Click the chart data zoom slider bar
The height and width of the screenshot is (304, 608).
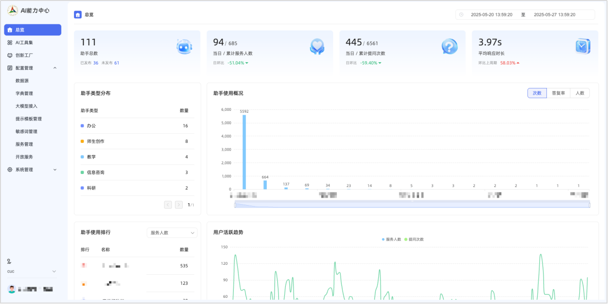tap(412, 205)
